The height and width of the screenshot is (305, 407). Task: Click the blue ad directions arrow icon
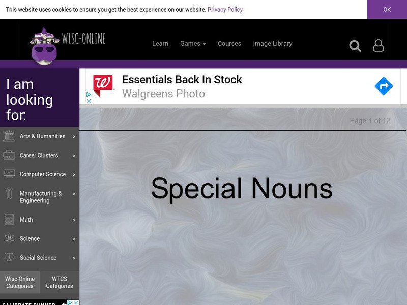pos(384,86)
